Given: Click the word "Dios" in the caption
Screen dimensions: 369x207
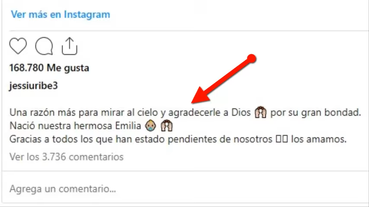Looking at the screenshot, I should pos(241,113).
